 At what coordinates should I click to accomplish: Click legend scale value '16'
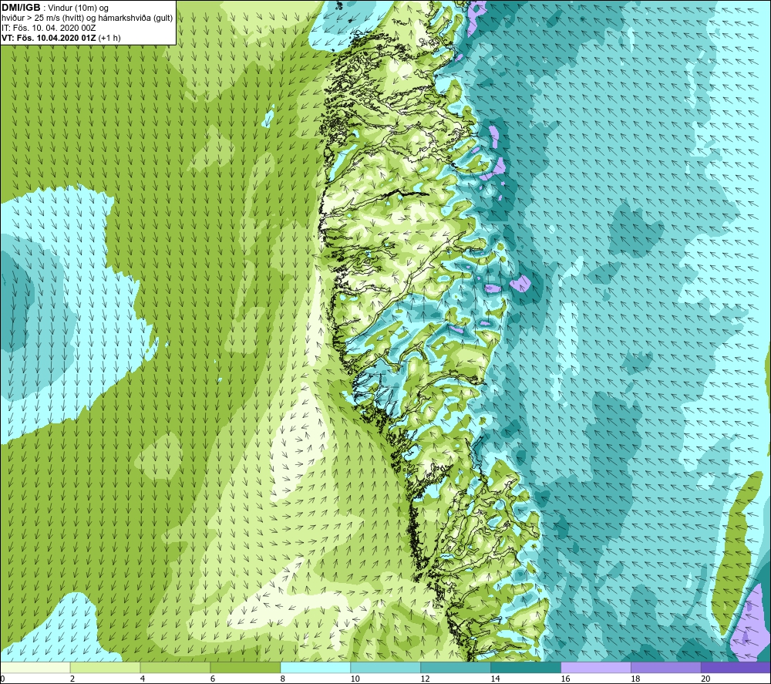(x=565, y=679)
